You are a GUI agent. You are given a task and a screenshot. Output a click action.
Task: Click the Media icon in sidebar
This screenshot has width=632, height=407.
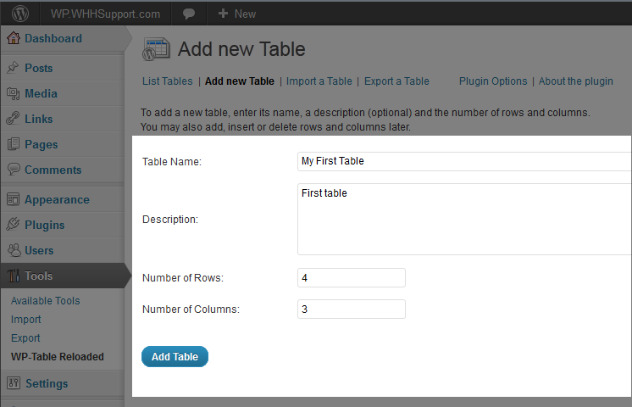tap(14, 94)
